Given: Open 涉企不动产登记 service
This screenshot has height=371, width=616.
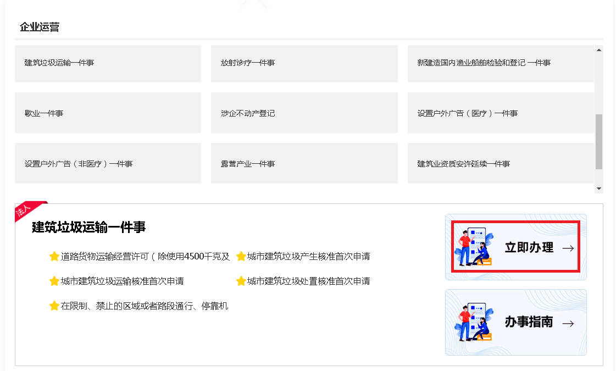Looking at the screenshot, I should (304, 113).
